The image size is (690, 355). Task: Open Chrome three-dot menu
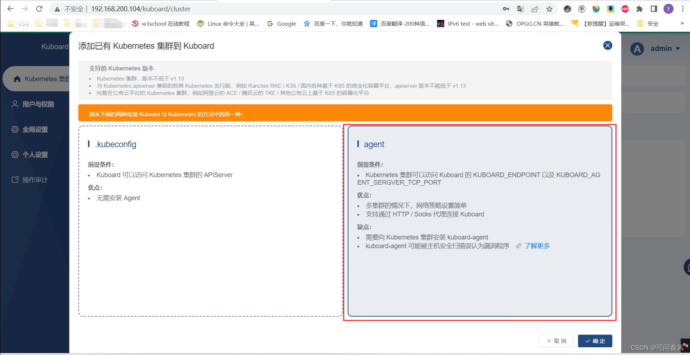point(683,9)
